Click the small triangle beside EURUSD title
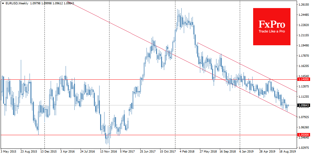The height and width of the screenshot is (155, 311). click(2, 3)
